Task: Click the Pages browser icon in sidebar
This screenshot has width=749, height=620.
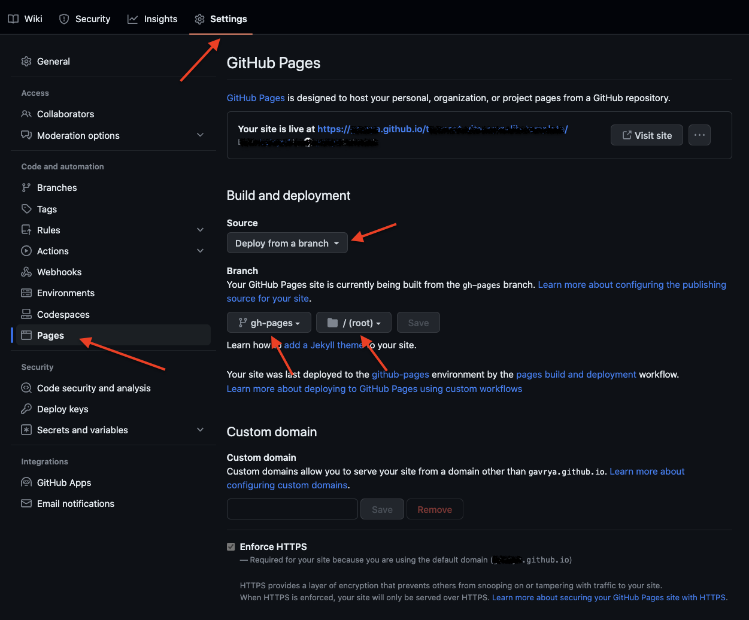Action: [26, 335]
